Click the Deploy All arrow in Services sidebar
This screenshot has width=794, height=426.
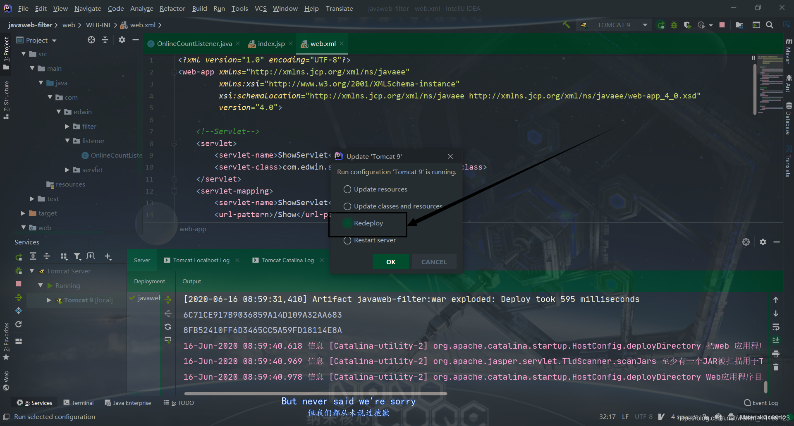pyautogui.click(x=19, y=297)
